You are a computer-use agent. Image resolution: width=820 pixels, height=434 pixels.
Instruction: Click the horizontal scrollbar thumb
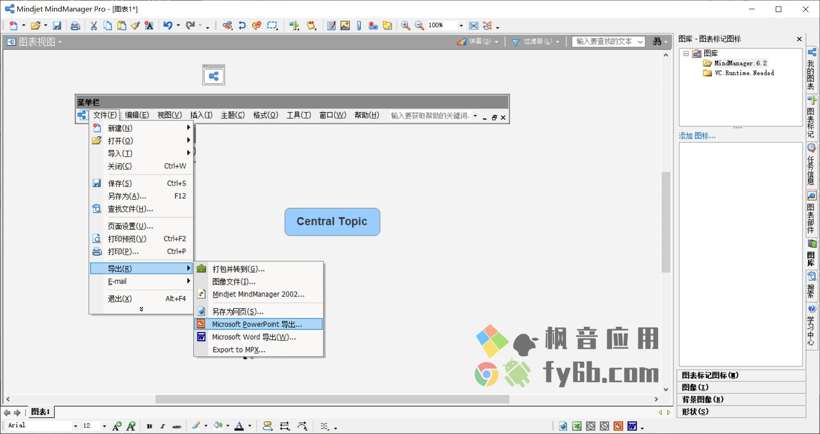click(332, 399)
